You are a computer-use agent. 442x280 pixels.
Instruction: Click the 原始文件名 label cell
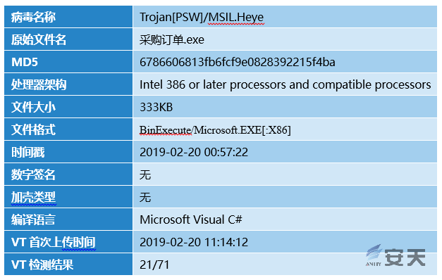pyautogui.click(x=68, y=39)
